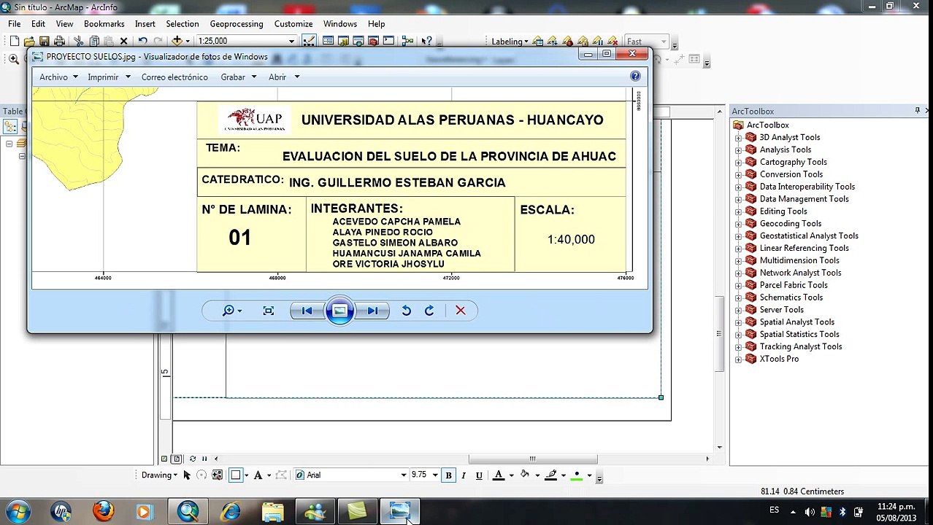Select the Text tool in Drawing toolbar
933x525 pixels.
(258, 475)
